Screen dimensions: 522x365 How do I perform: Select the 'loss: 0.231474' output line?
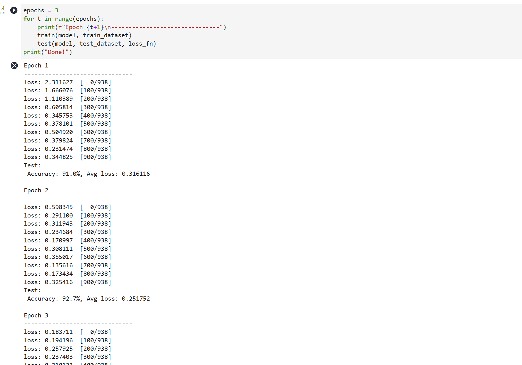click(x=67, y=149)
